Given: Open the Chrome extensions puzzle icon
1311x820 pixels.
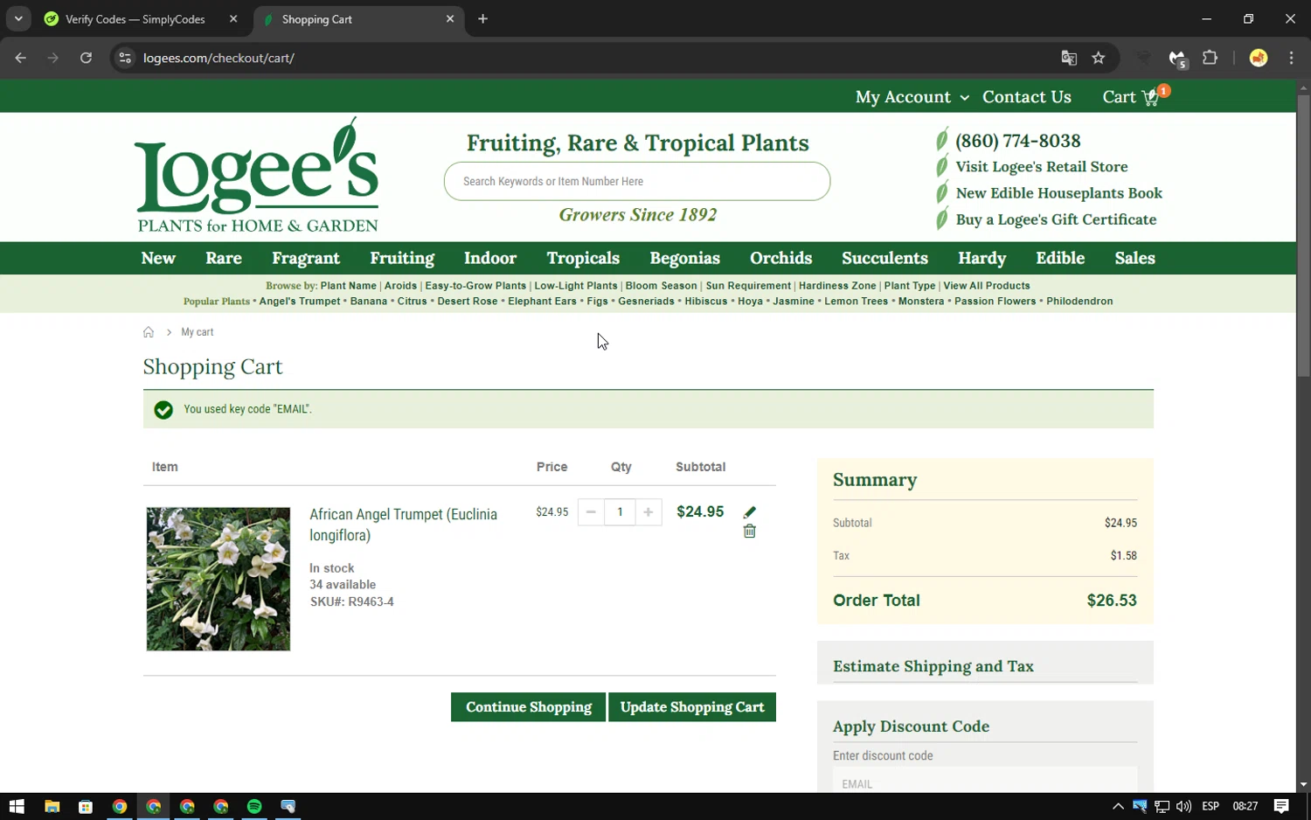Looking at the screenshot, I should (1210, 58).
